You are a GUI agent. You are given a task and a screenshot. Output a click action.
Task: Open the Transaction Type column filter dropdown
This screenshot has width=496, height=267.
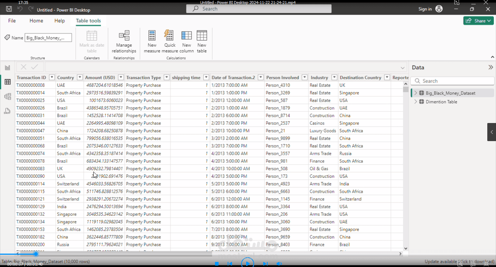pos(167,77)
